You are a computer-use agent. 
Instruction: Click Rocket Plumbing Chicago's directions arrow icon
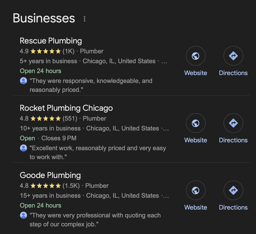coord(233,123)
